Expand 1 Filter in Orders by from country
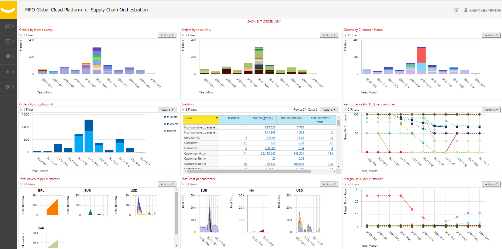Screen dimensions: 502x249 [27, 35]
